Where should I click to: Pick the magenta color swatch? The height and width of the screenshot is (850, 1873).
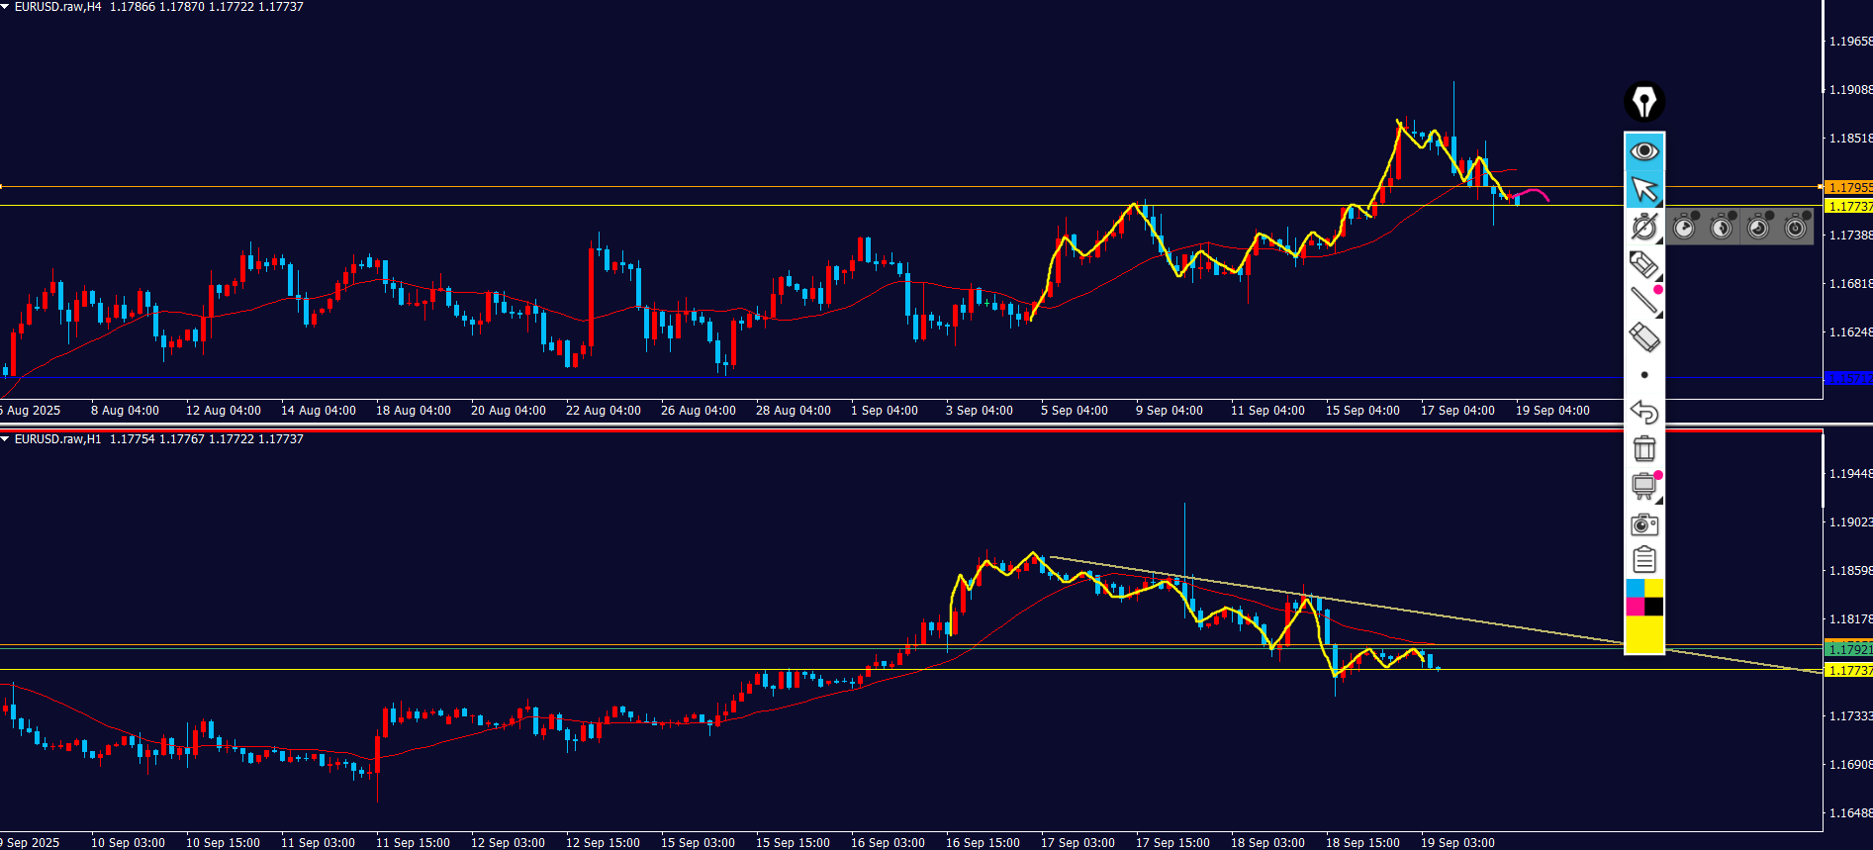coord(1635,607)
